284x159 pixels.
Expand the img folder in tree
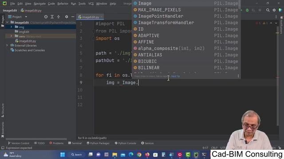coord(11,27)
